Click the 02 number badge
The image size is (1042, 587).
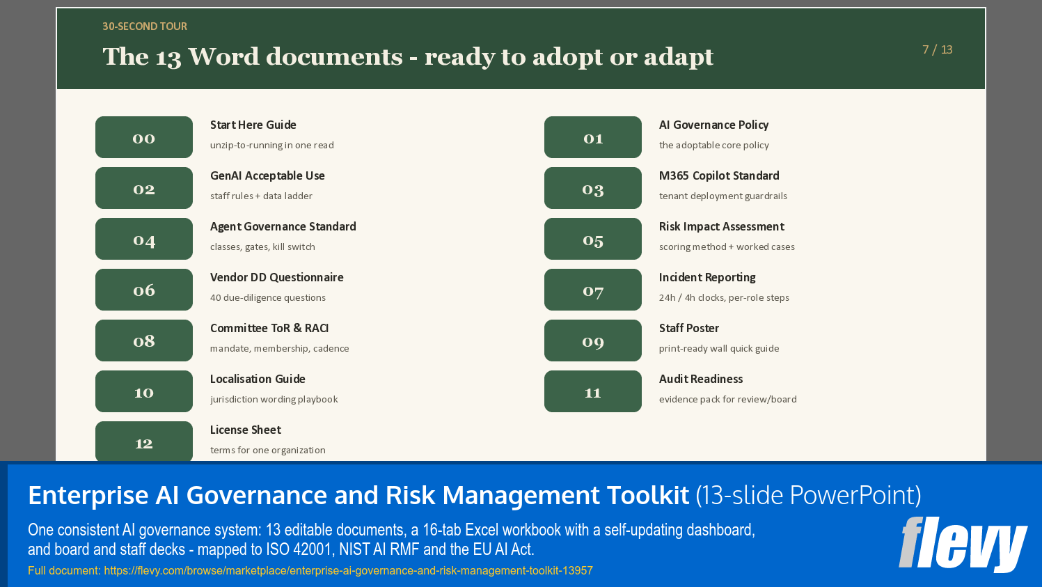click(x=144, y=188)
